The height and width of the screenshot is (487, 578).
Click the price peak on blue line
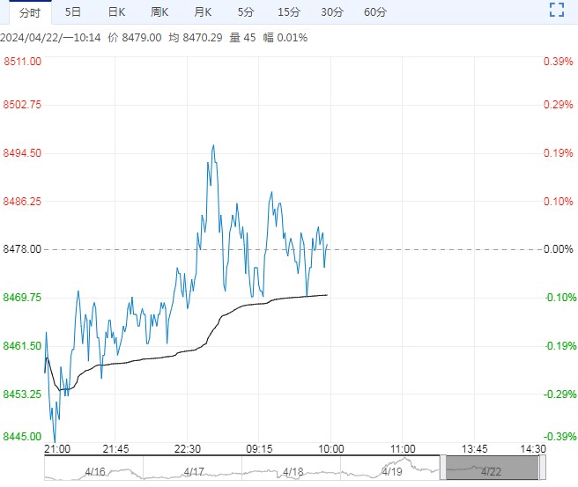click(x=213, y=145)
